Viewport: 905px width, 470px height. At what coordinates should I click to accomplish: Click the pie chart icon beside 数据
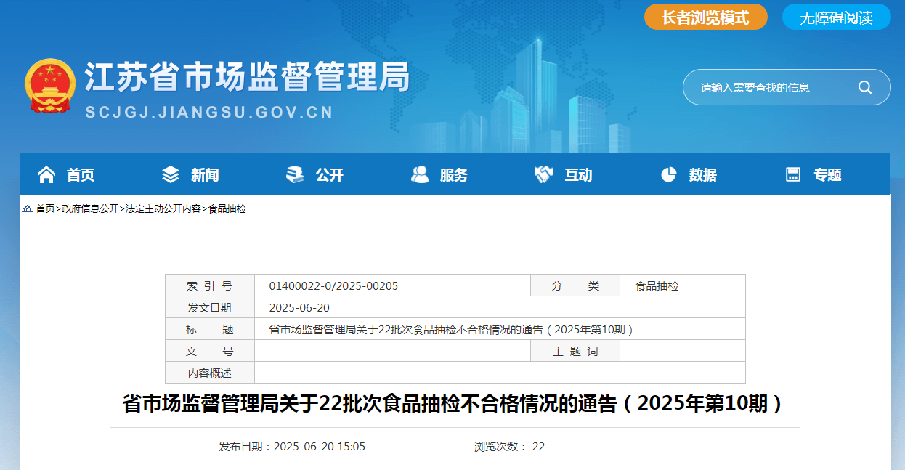[x=669, y=174]
